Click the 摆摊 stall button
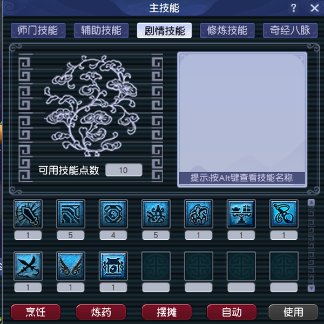324x324 pixels. 166,312
